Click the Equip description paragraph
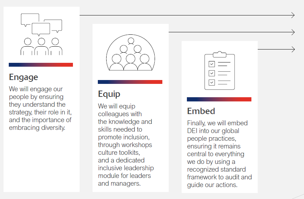The image size is (304, 199). point(126,145)
